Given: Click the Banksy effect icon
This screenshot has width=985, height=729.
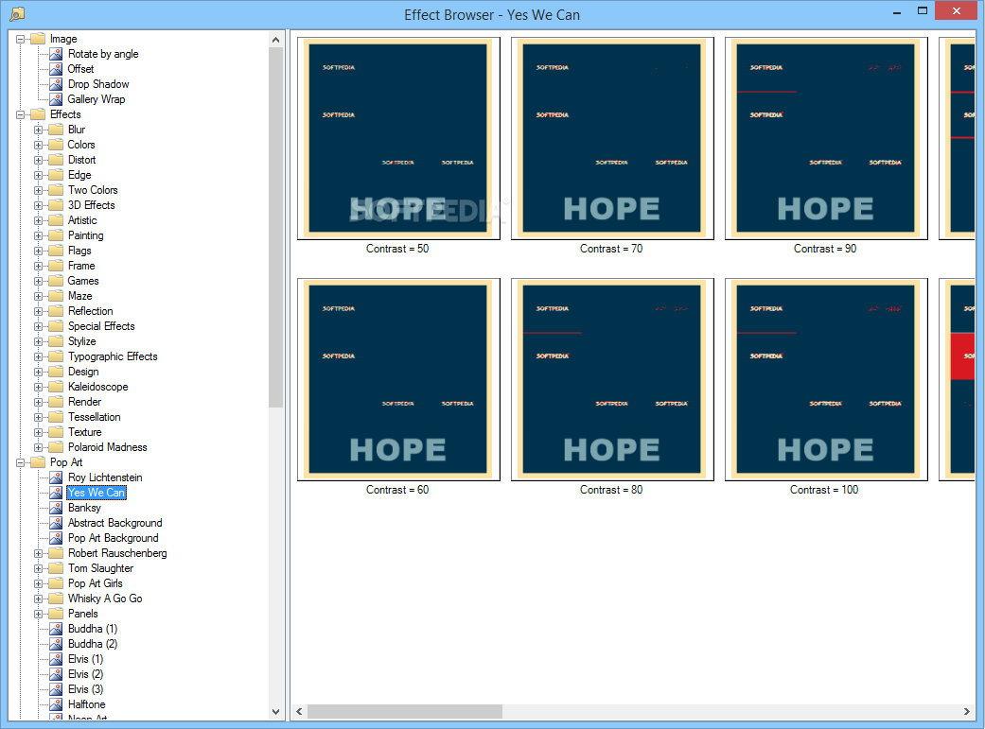Looking at the screenshot, I should tap(56, 508).
